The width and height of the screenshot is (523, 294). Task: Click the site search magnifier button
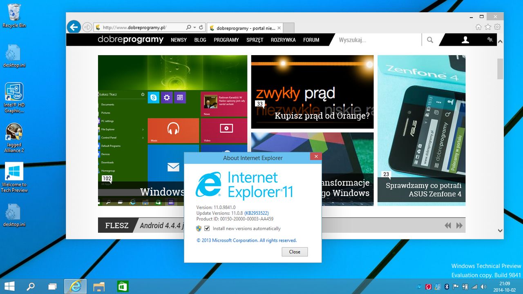(x=430, y=40)
